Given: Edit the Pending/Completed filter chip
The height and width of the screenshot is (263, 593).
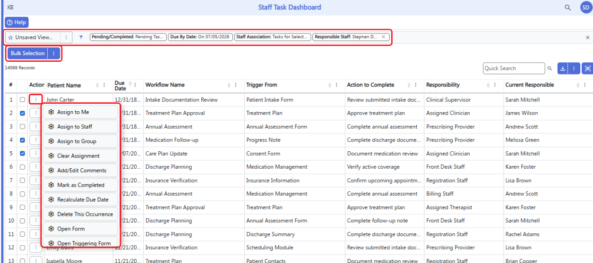Looking at the screenshot, I should (128, 37).
